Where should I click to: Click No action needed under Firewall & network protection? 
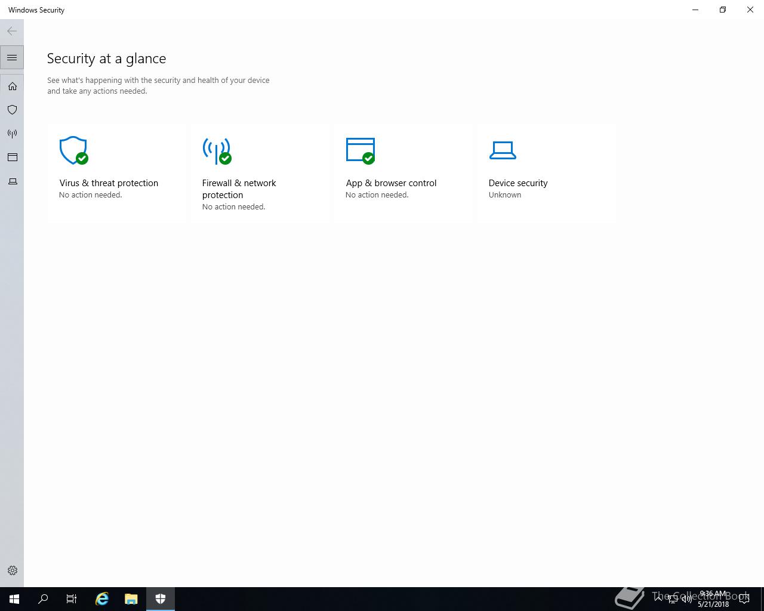point(234,207)
